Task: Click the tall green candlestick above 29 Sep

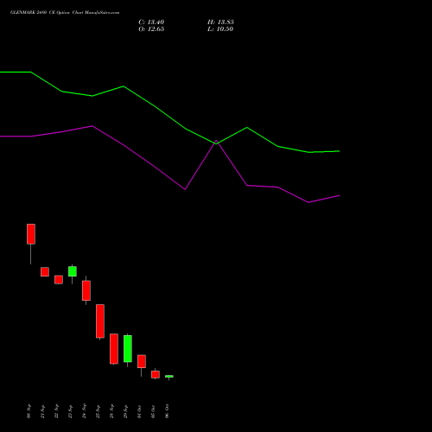Action: 128,348
